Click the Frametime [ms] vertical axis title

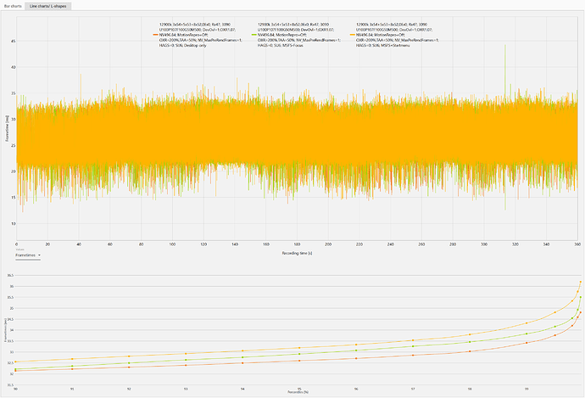6,133
